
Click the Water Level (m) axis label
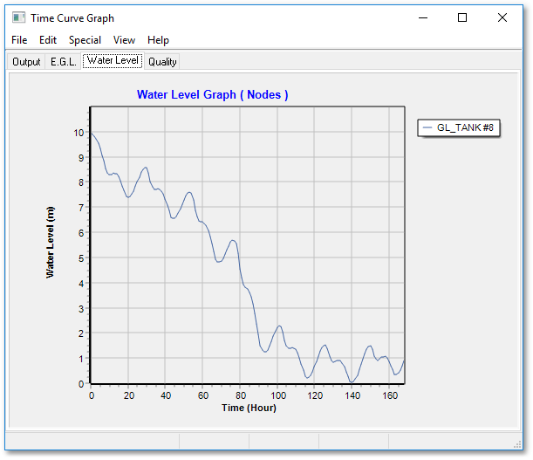50,243
